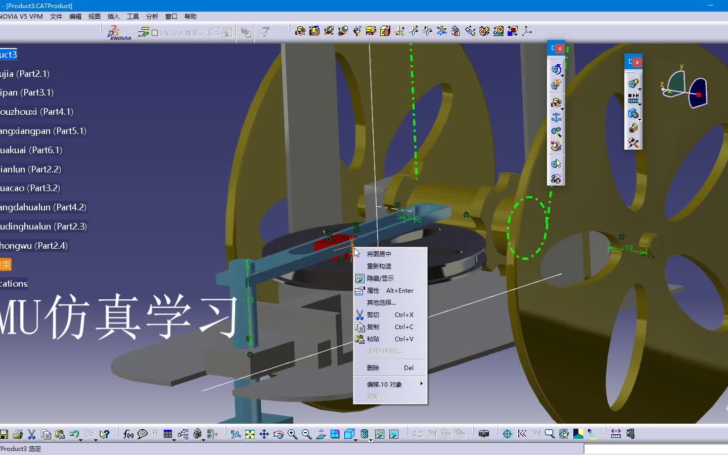Select the Zoom Out magnifier tool
The image size is (728, 455).
[x=306, y=433]
